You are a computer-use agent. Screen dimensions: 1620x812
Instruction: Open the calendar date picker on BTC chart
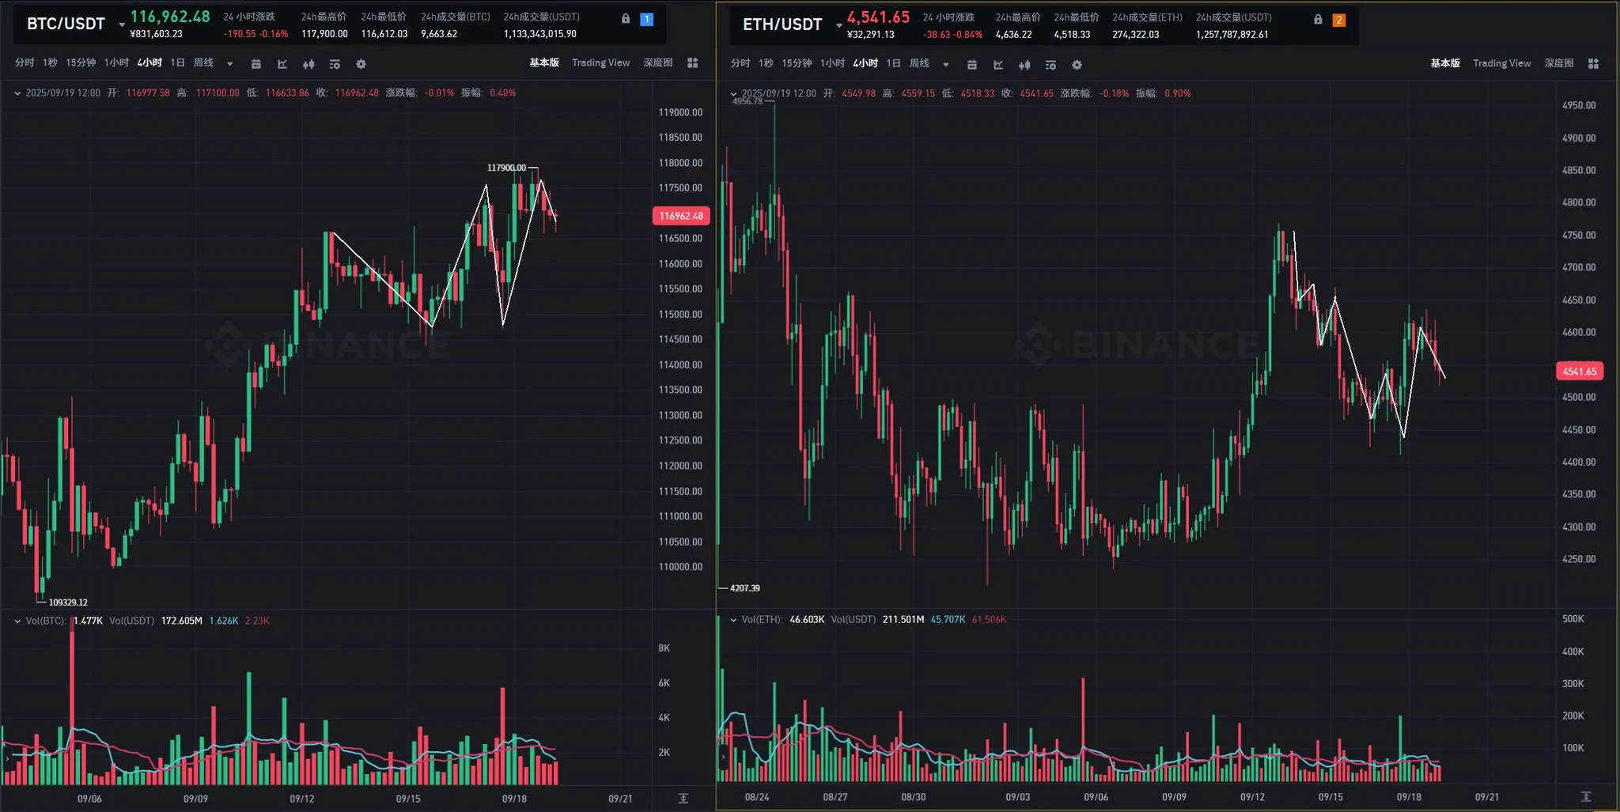pyautogui.click(x=256, y=64)
